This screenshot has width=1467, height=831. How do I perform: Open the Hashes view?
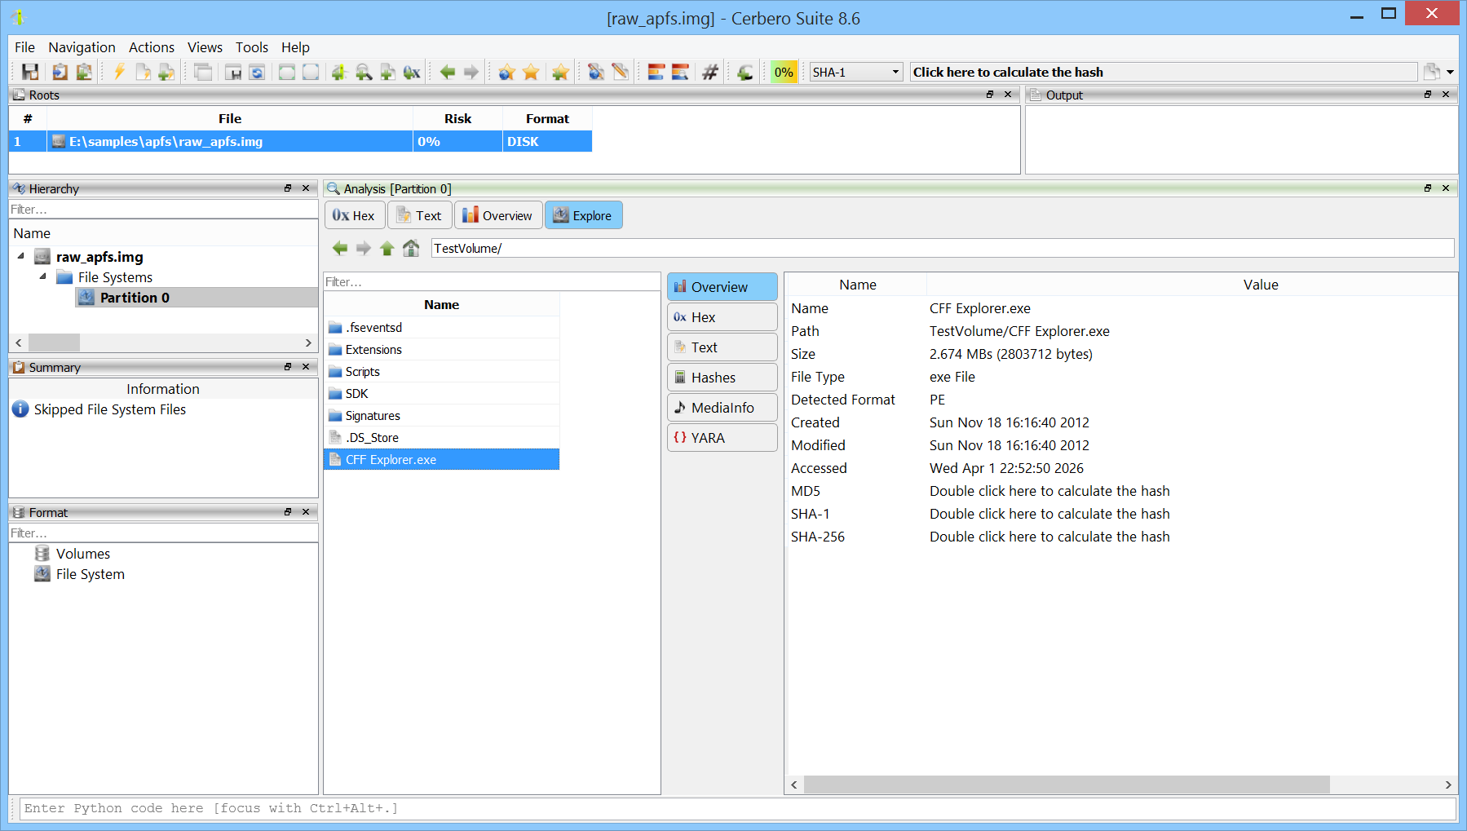(x=722, y=378)
